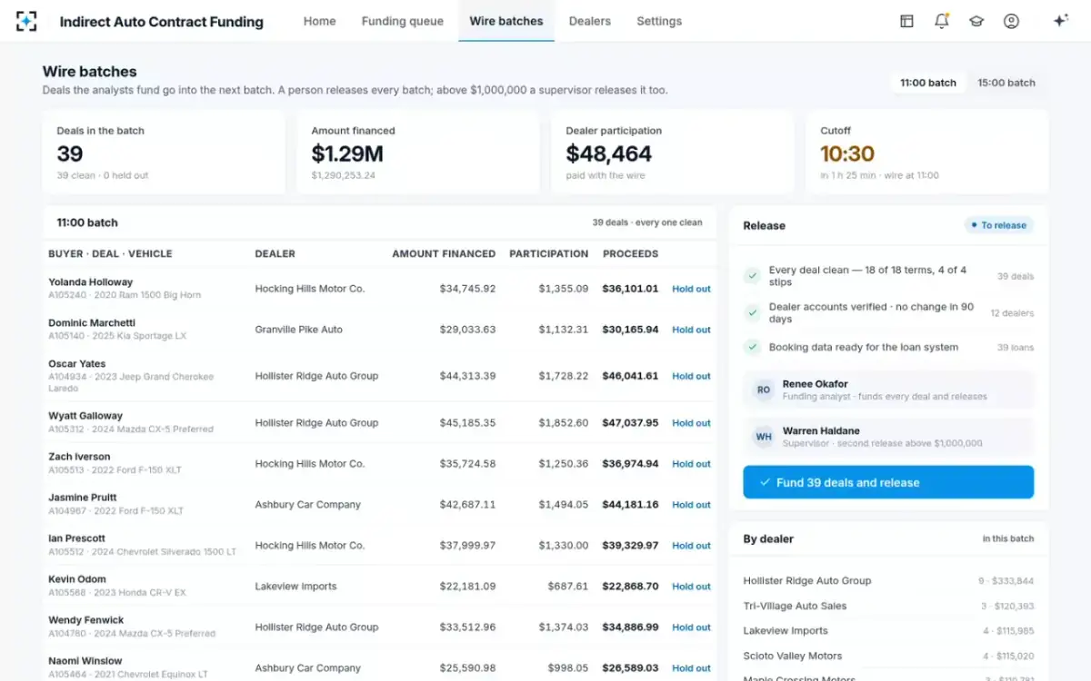Click the Amount financed $1.29M card
The image size is (1091, 681).
pos(418,153)
